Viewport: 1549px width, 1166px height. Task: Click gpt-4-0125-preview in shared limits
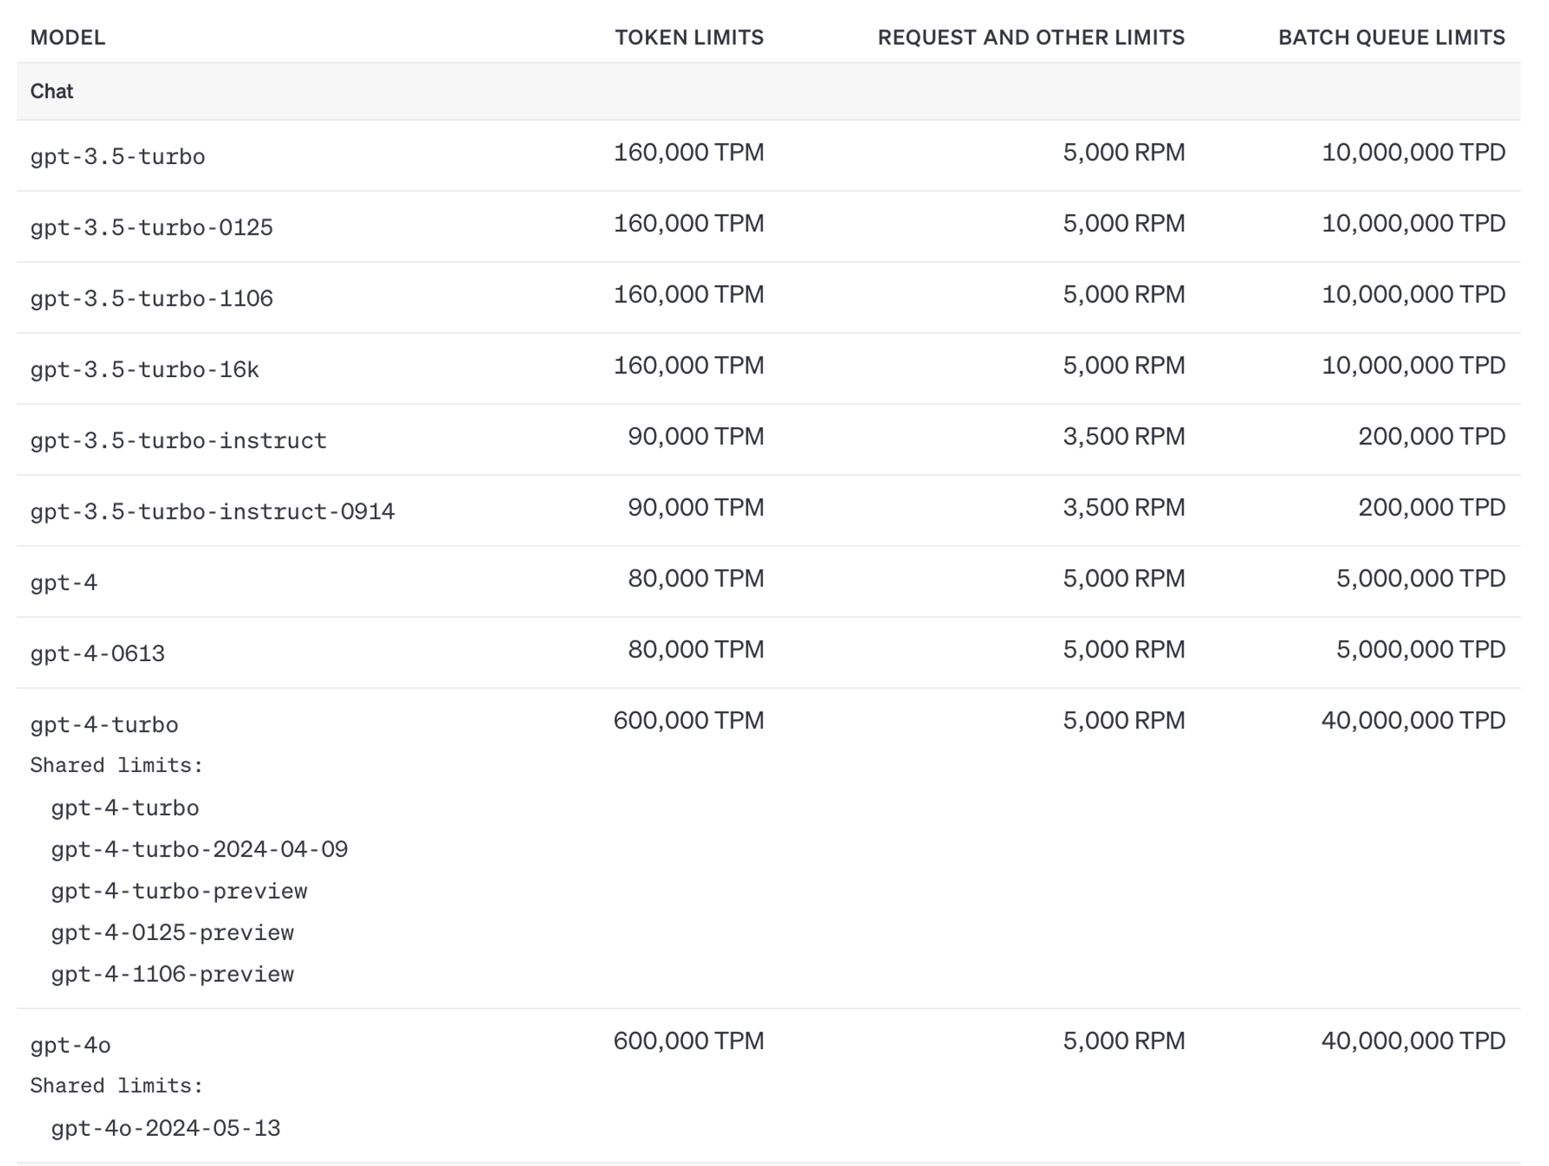172,933
